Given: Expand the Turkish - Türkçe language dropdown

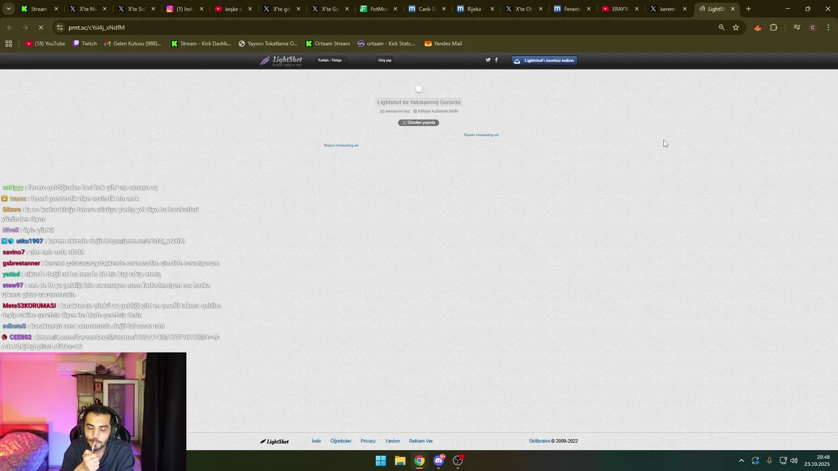Looking at the screenshot, I should pos(330,60).
